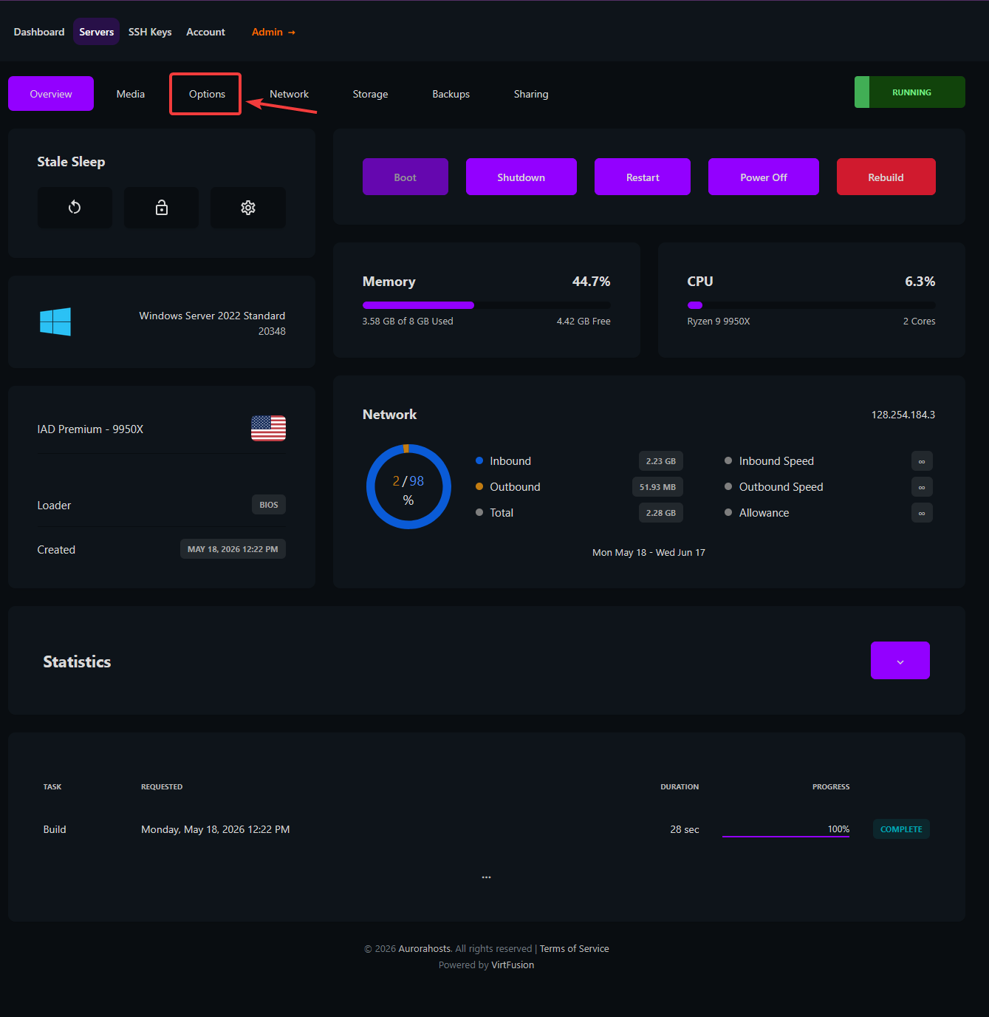Click the IP address 128.254.184.3

click(903, 415)
